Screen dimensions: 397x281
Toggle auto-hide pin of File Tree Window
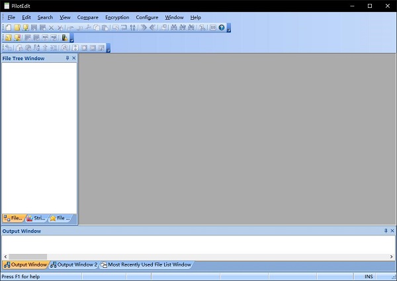coord(67,58)
